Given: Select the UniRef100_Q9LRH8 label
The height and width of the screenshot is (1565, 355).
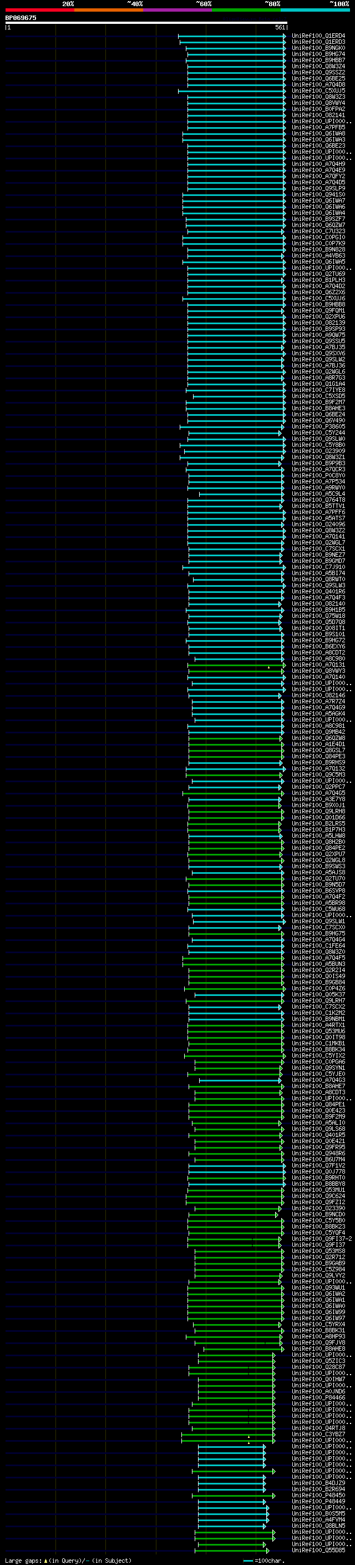Looking at the screenshot, I should [318, 812].
